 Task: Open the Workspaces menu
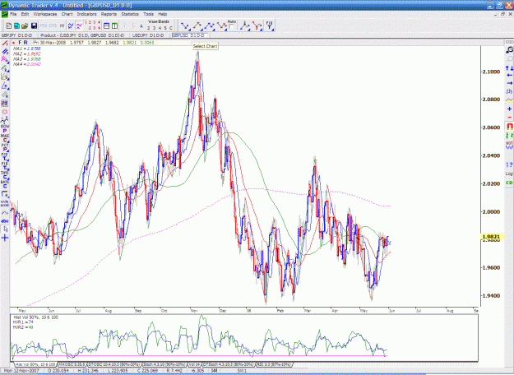(45, 14)
